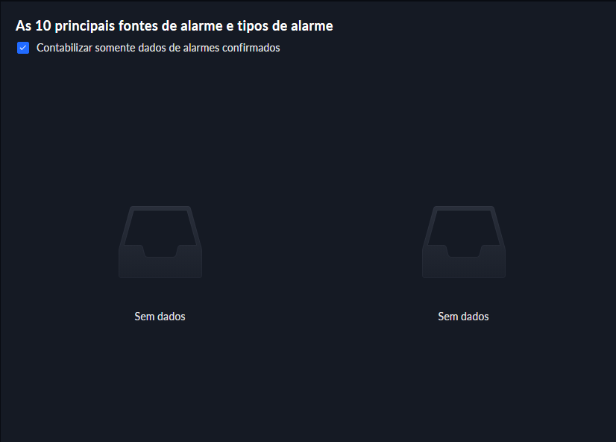
Task: Click 'tipos de alarme' in the title
Action: tap(285, 26)
